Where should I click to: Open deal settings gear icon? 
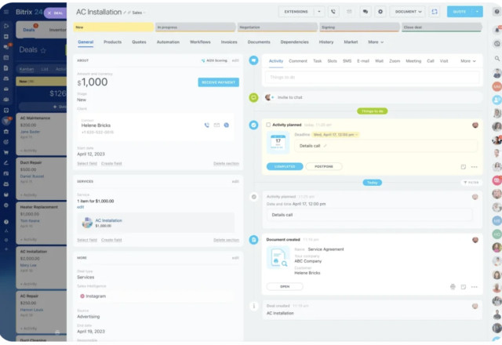380,12
